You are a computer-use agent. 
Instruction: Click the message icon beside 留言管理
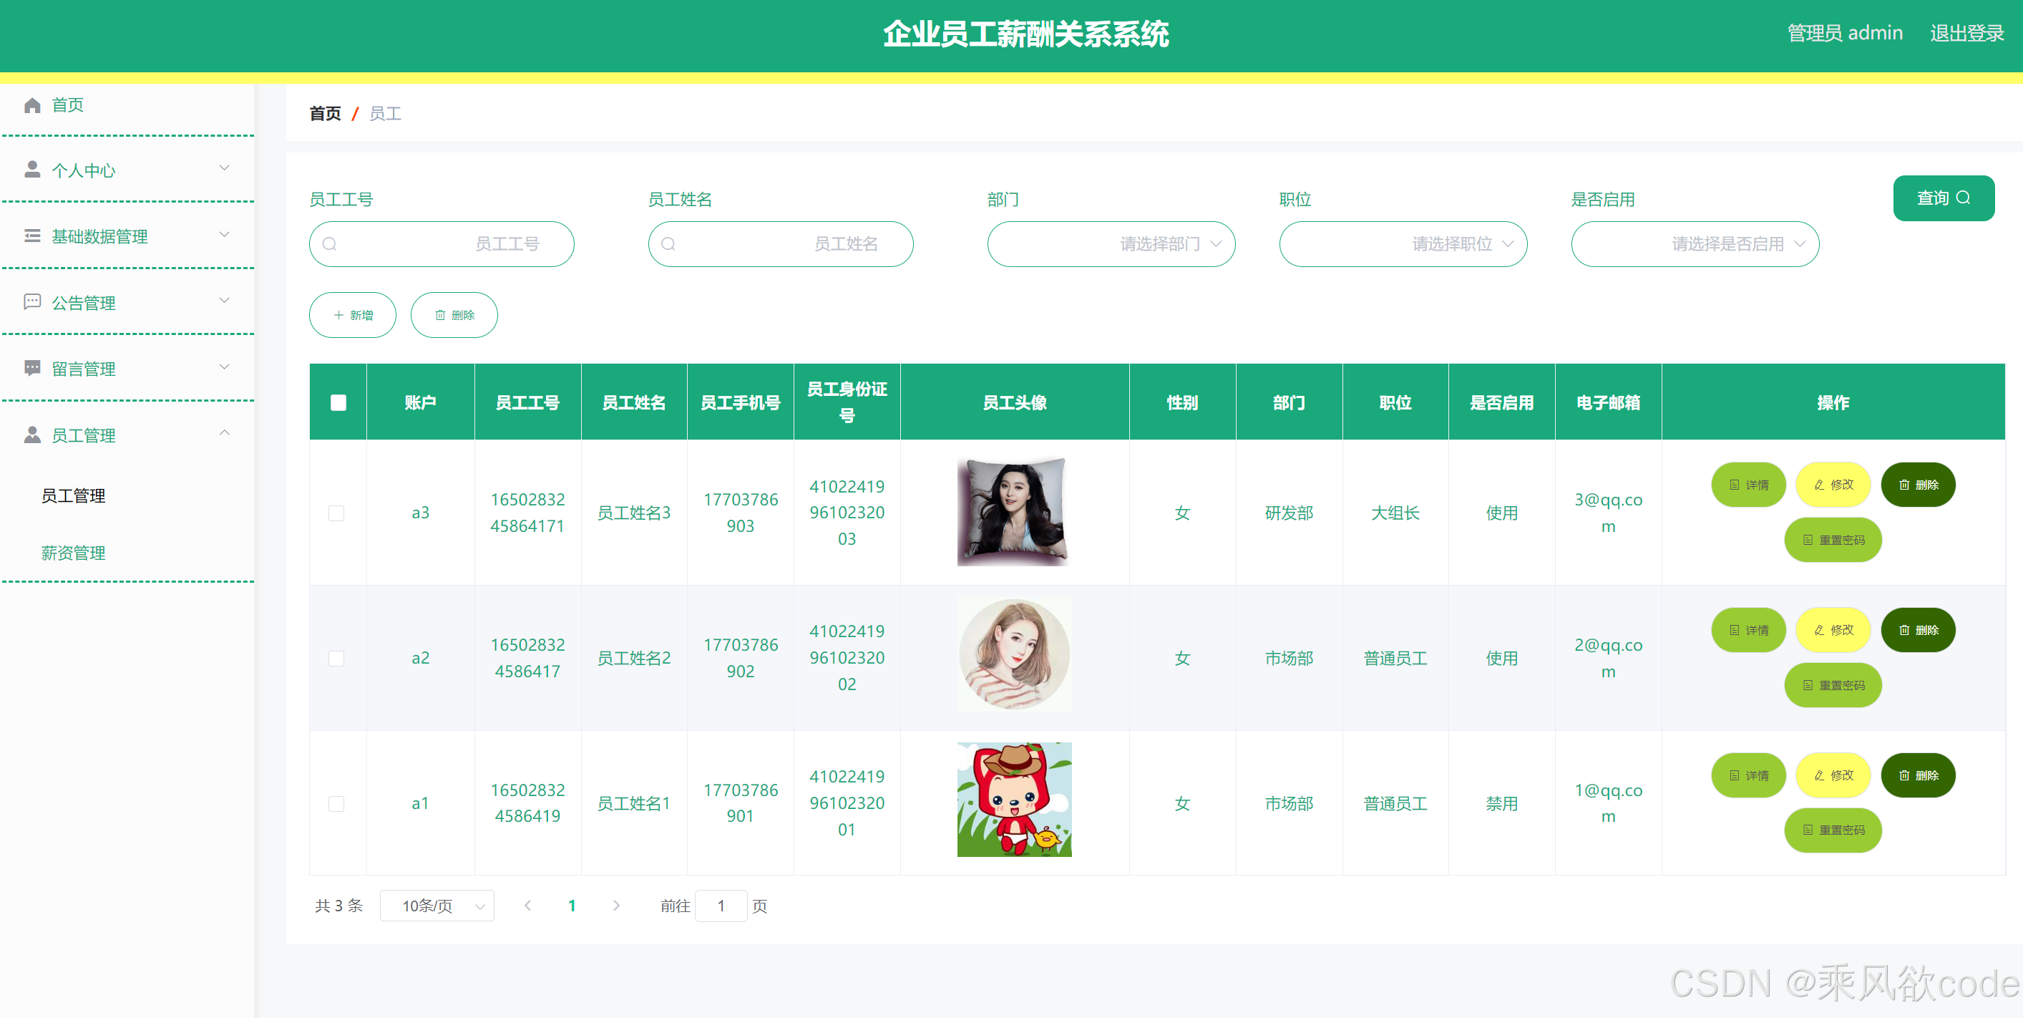[x=32, y=368]
